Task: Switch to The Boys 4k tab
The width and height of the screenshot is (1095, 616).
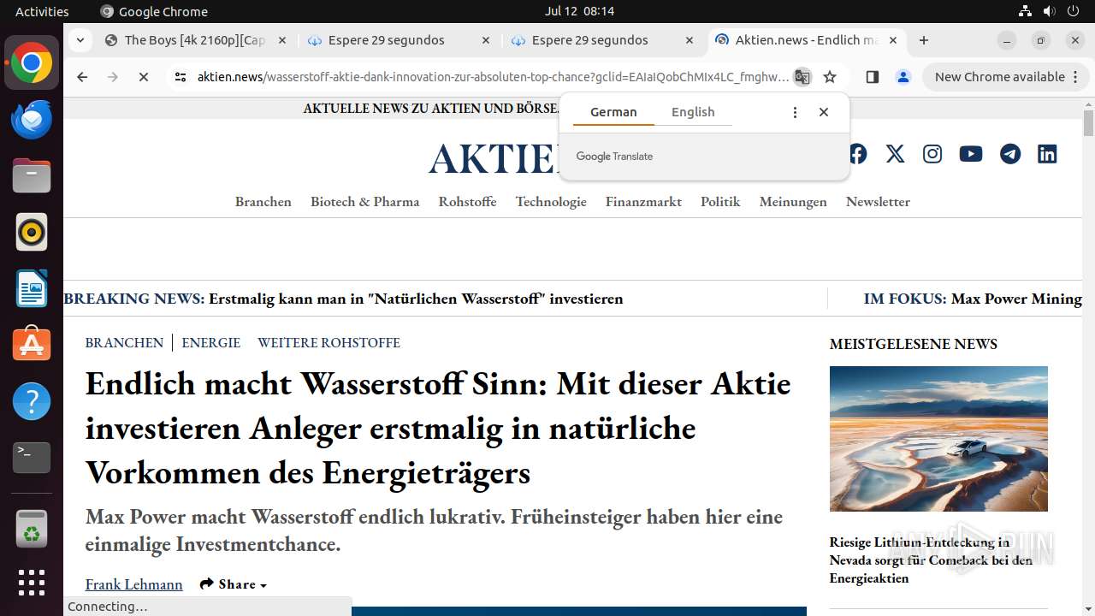Action: tap(195, 40)
